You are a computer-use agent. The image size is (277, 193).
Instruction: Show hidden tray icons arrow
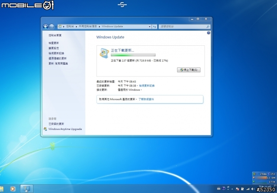232,189
